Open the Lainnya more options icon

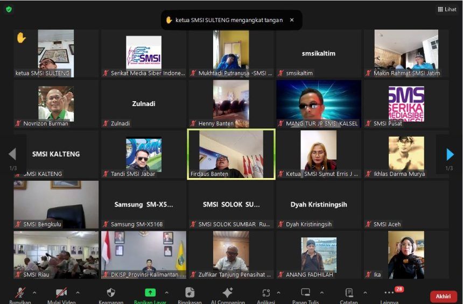pos(389,293)
